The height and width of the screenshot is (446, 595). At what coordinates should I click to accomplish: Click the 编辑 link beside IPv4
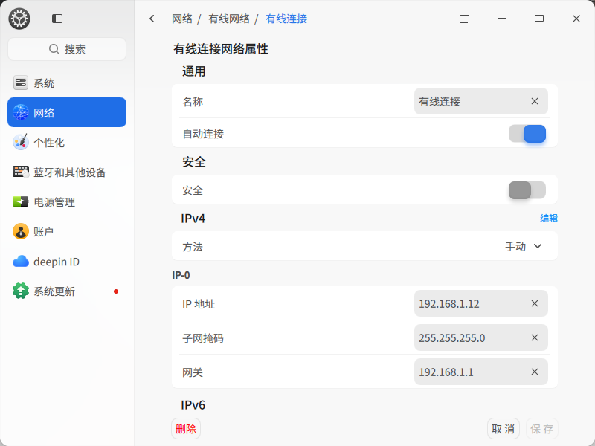coord(549,218)
